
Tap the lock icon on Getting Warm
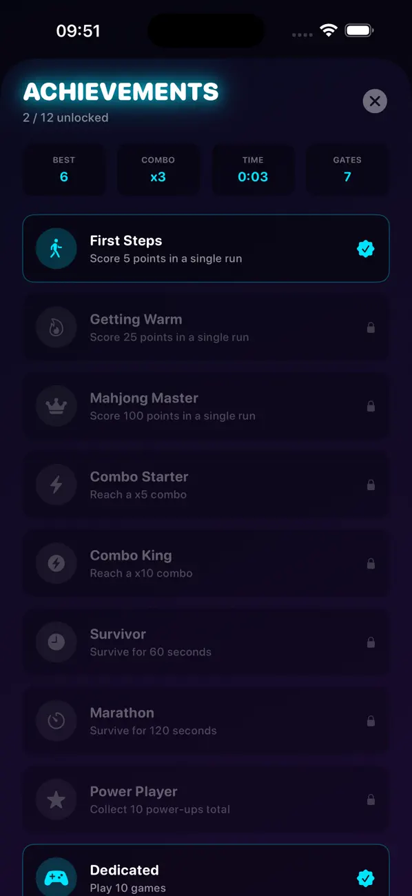(x=371, y=328)
